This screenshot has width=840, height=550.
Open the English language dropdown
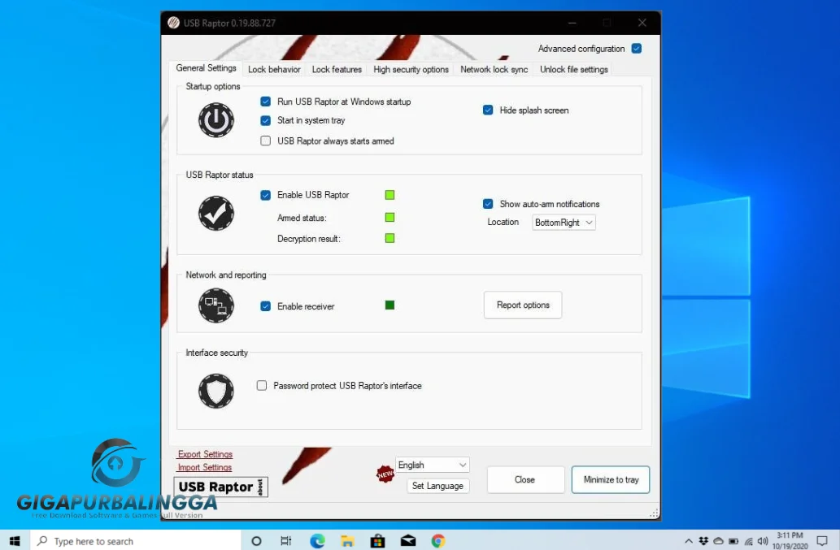(x=433, y=465)
